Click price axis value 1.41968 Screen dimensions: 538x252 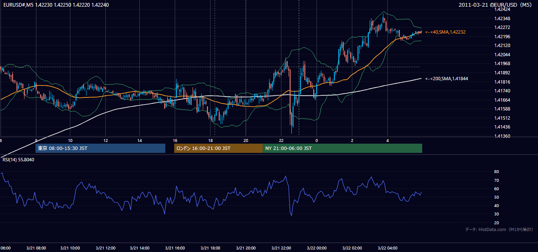click(502, 63)
